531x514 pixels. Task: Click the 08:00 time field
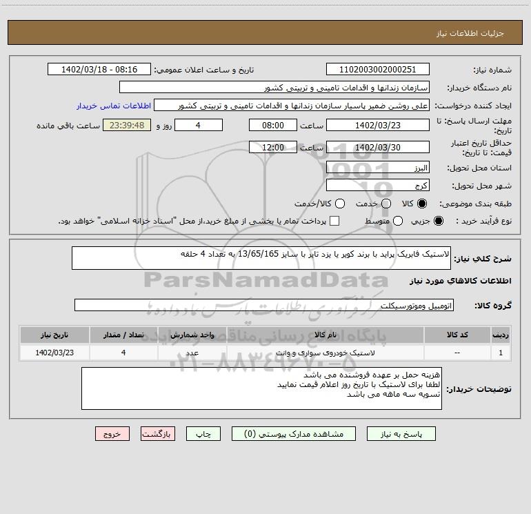point(273,125)
